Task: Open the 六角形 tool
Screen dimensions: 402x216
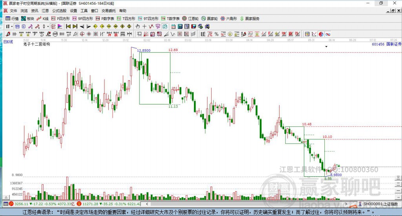Action: pyautogui.click(x=229, y=18)
